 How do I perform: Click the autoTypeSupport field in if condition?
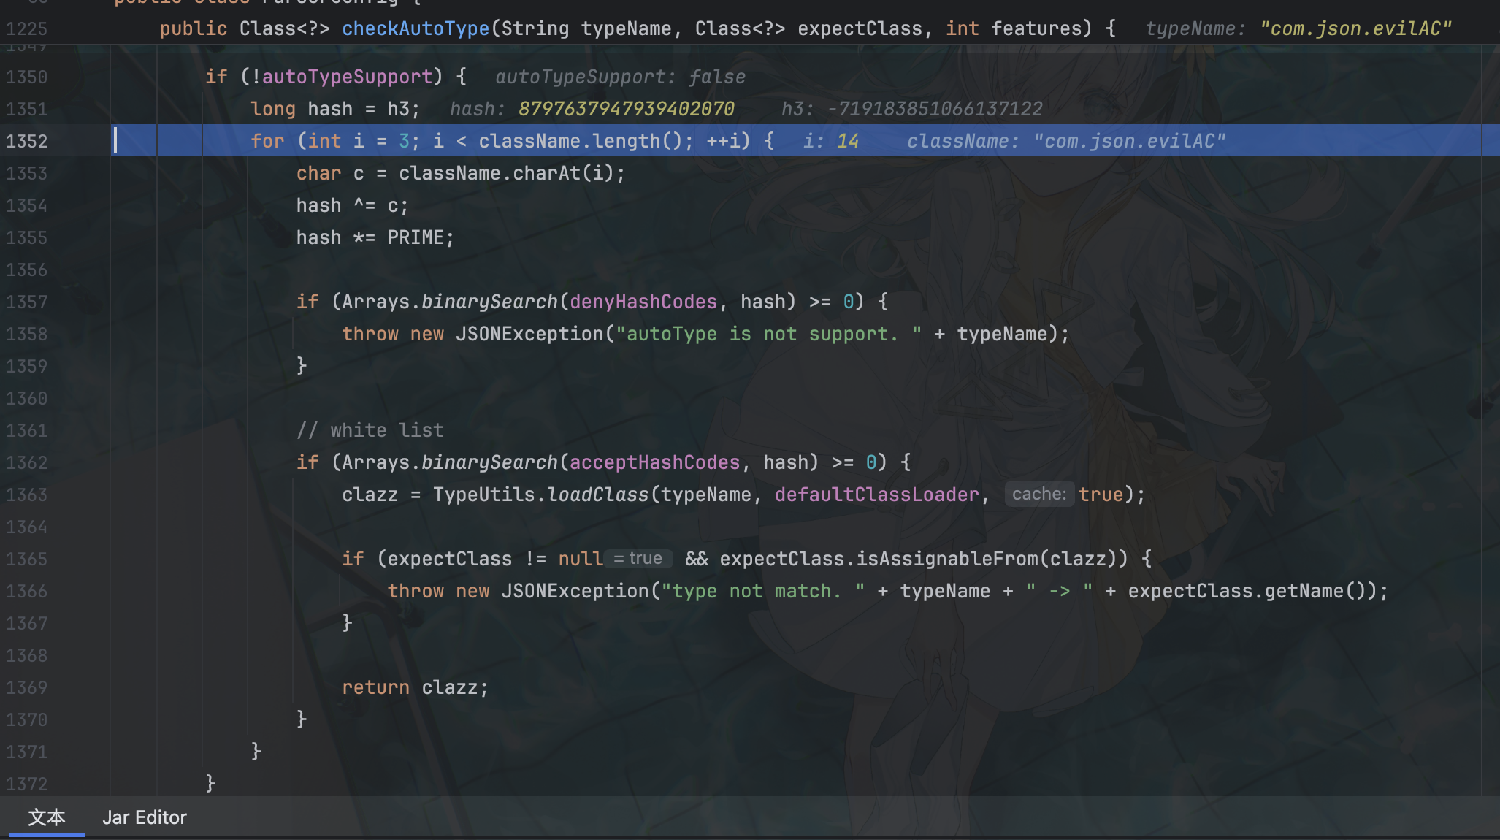coord(346,77)
